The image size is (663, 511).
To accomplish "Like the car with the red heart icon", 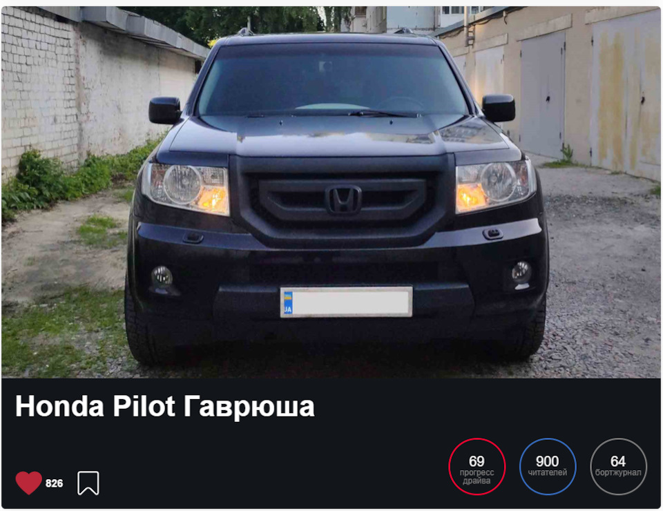I will click(x=29, y=483).
